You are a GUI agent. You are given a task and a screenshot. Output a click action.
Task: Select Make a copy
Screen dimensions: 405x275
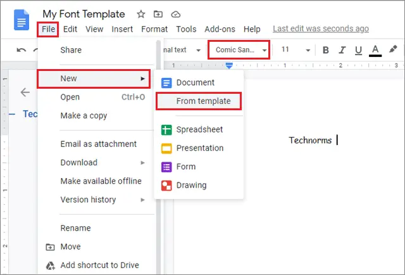pyautogui.click(x=96, y=116)
